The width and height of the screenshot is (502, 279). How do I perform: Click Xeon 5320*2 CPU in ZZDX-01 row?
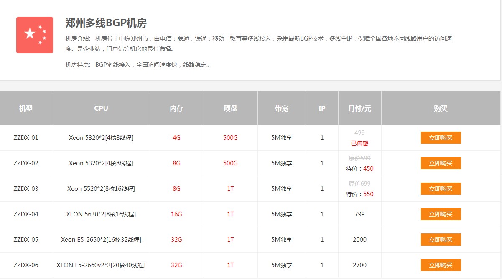[x=101, y=138]
